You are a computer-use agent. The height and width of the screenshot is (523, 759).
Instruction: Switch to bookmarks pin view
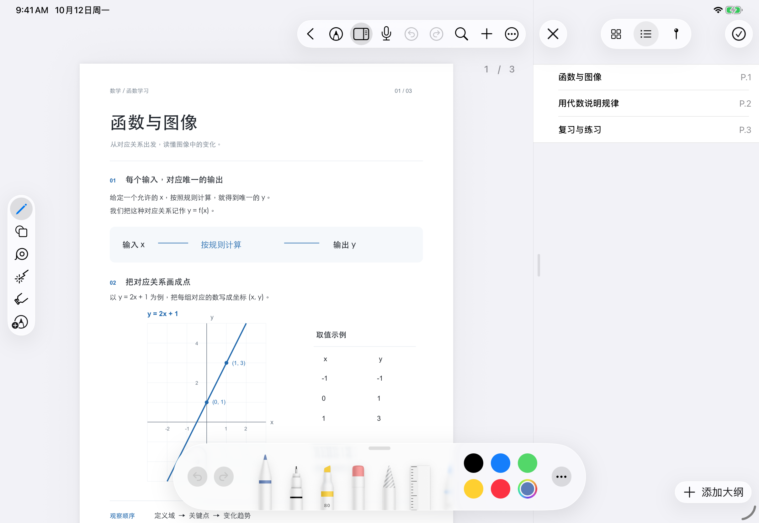[676, 34]
